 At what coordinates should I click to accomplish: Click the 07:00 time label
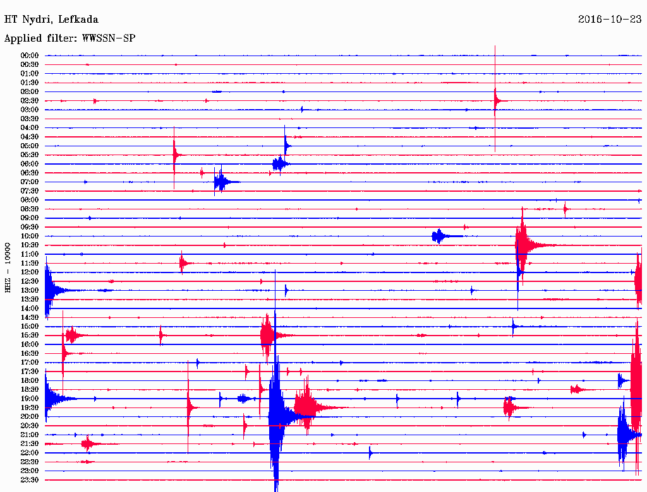tap(30, 182)
